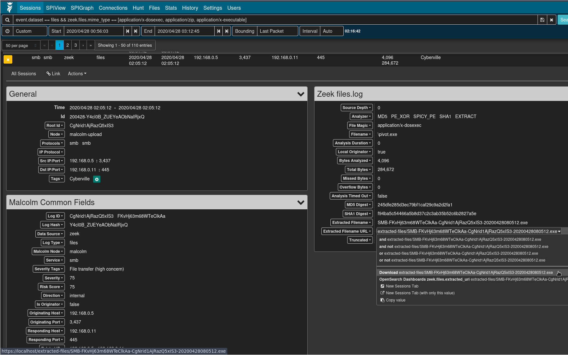Open the Extracted Filename URL field menu

347,231
